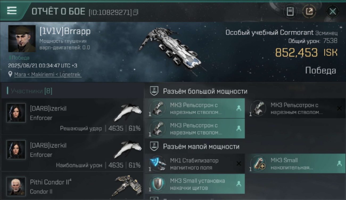The width and height of the screenshot is (346, 200).
Task: Select the MK3 Small shield booster icon
Action: tap(157, 184)
